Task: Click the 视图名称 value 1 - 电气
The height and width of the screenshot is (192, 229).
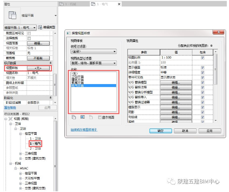Action: point(33,73)
